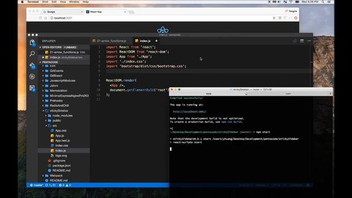Image resolution: width=352 pixels, height=198 pixels.
Task: Select the node tab in Terminal window
Action: tap(208, 94)
